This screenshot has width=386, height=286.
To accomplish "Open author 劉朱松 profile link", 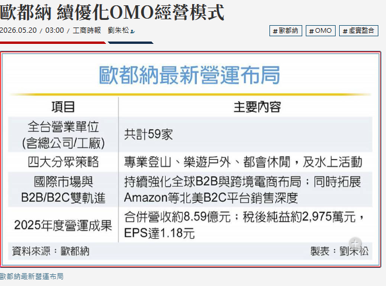I will coord(118,30).
